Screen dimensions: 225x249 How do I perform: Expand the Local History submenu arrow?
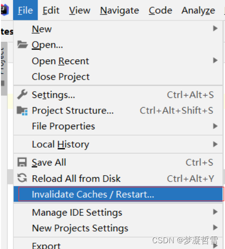coord(215,144)
